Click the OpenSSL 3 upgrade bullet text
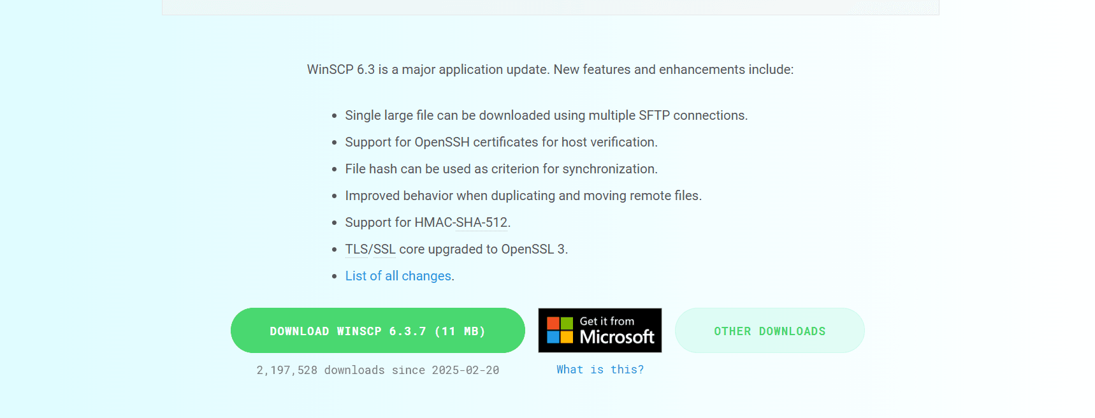The width and height of the screenshot is (1095, 418). coord(456,249)
